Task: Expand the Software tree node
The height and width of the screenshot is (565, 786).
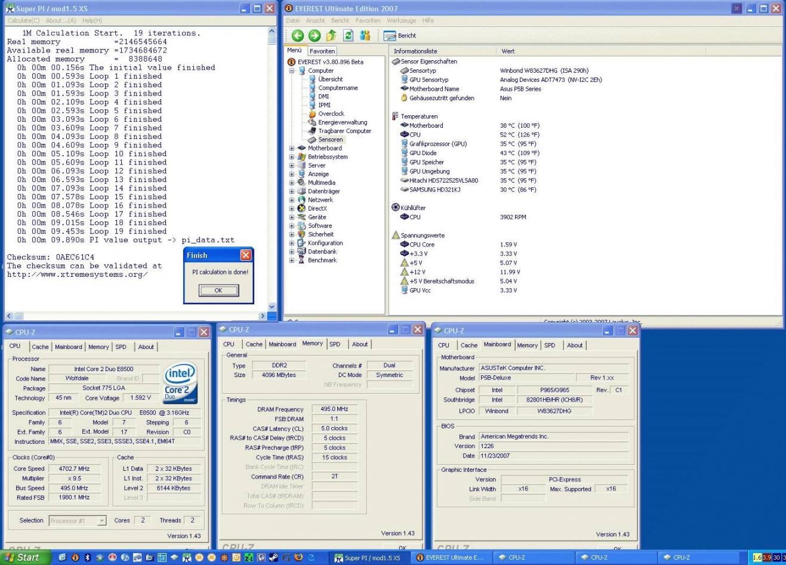Action: coord(292,226)
